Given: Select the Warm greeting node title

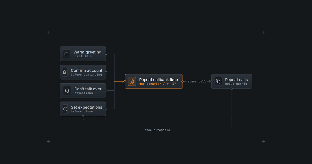Looking at the screenshot, I should (x=87, y=52).
